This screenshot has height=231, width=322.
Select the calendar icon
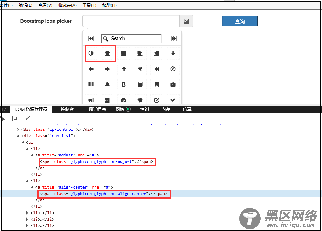pos(107,100)
